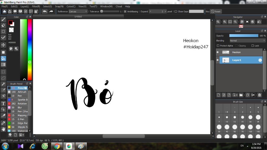The image size is (267, 150).
Task: Select the G Pen brush
Action: 18,119
